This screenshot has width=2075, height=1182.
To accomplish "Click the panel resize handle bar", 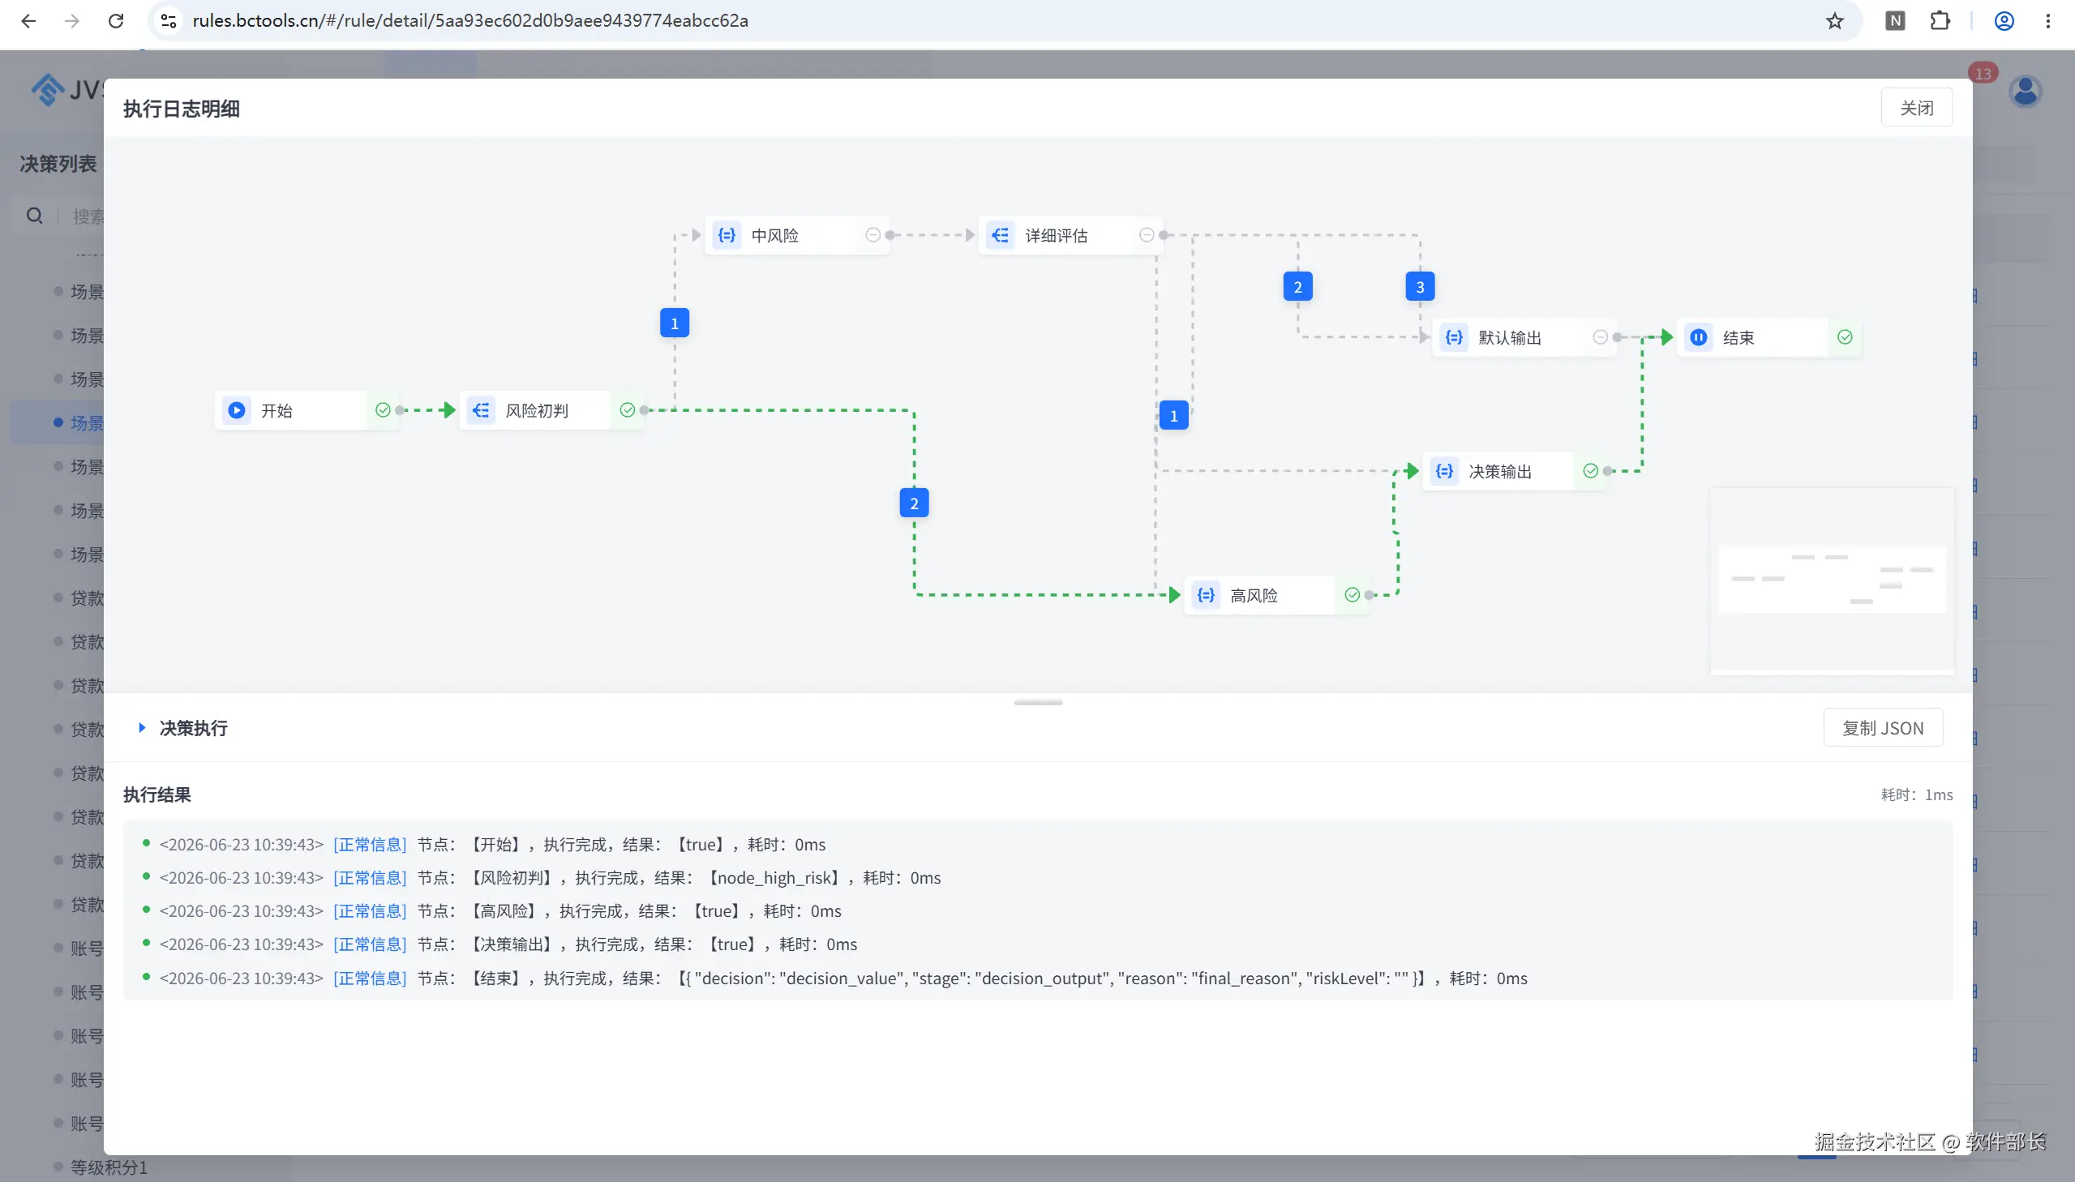I will (1038, 702).
